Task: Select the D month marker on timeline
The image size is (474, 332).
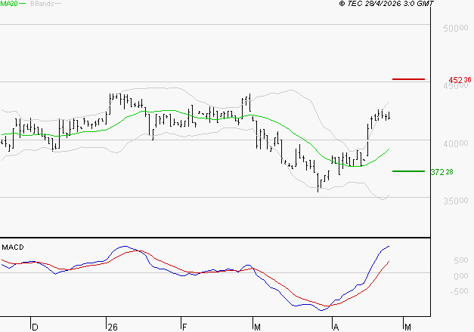Action: [34, 327]
